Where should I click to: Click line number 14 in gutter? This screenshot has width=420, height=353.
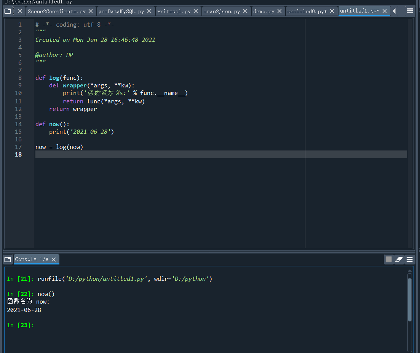point(18,124)
